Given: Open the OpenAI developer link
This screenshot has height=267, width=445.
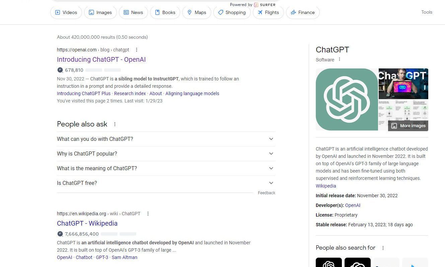Looking at the screenshot, I should (x=353, y=205).
